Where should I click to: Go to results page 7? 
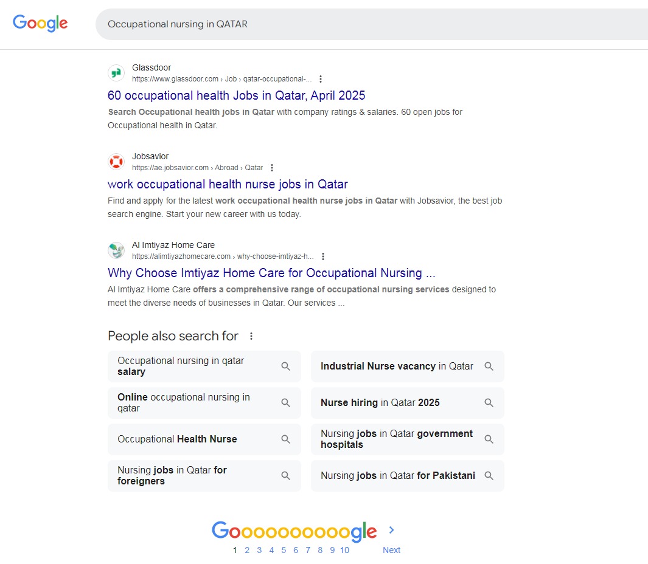[308, 550]
